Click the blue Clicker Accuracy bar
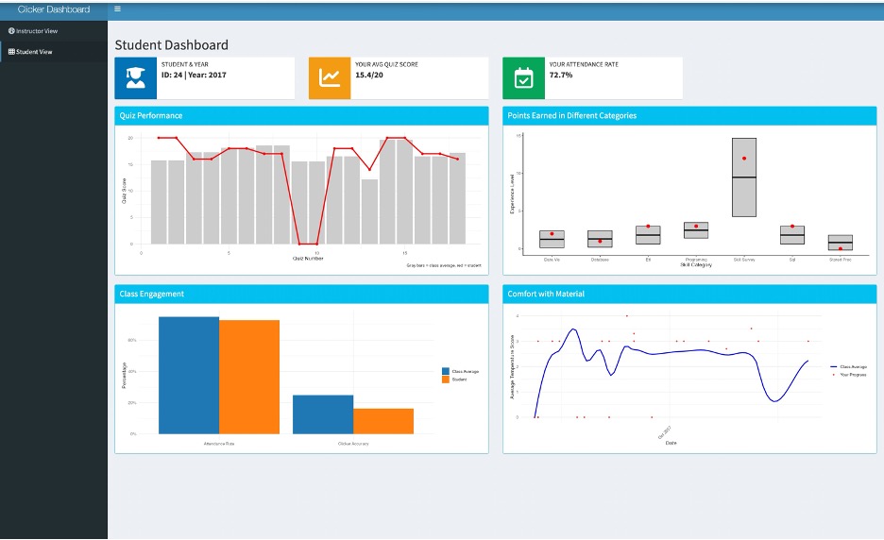Screen dimensions: 884x540 pos(323,414)
